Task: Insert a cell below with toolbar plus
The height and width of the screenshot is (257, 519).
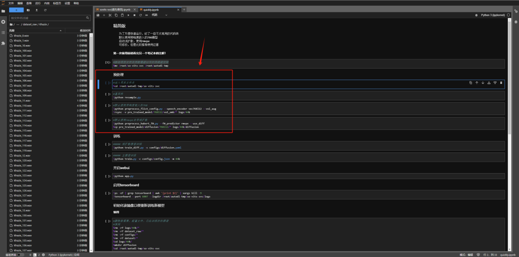Action: pyautogui.click(x=104, y=15)
